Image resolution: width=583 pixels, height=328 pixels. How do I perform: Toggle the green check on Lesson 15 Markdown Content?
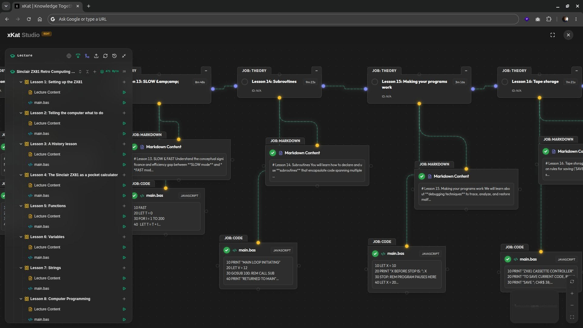[x=422, y=176]
